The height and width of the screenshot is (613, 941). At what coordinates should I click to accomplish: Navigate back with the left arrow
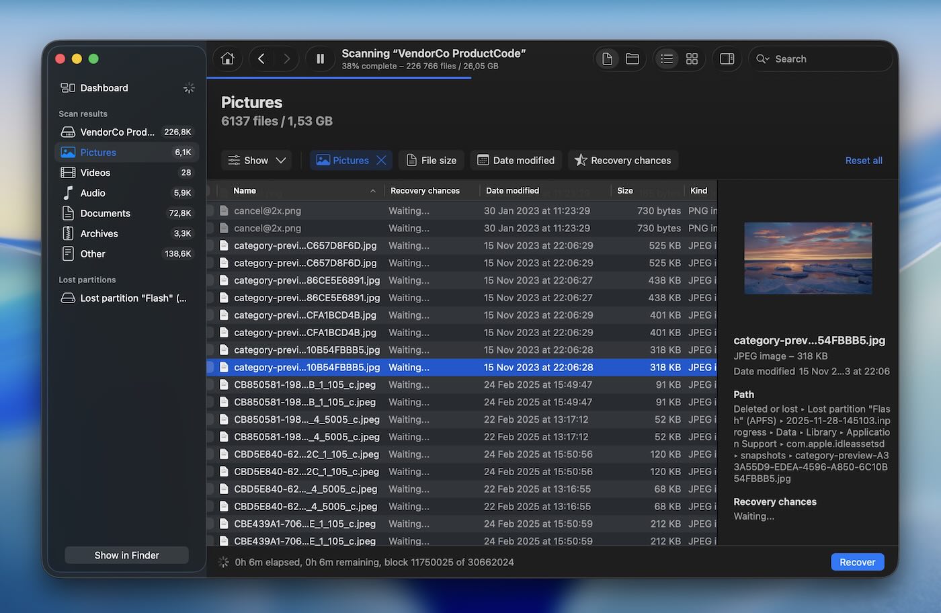(x=261, y=59)
